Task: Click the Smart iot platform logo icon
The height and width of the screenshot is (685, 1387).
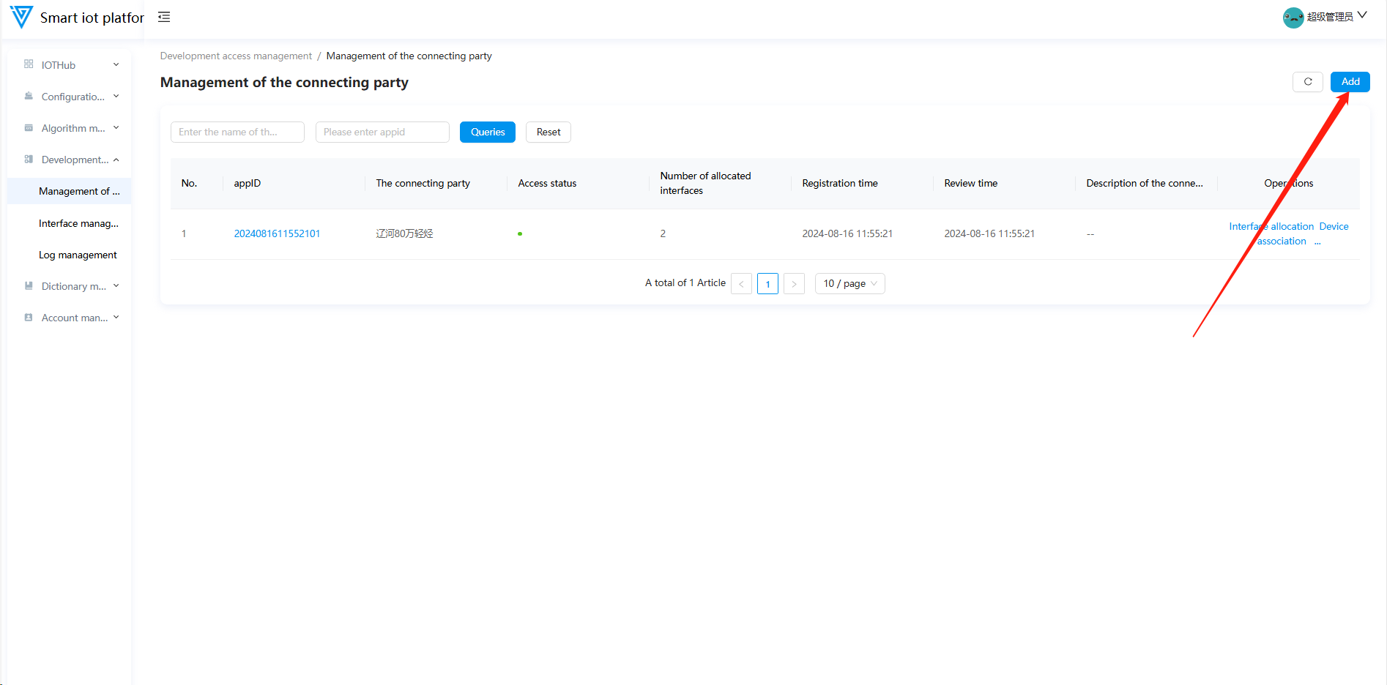Action: tap(21, 17)
